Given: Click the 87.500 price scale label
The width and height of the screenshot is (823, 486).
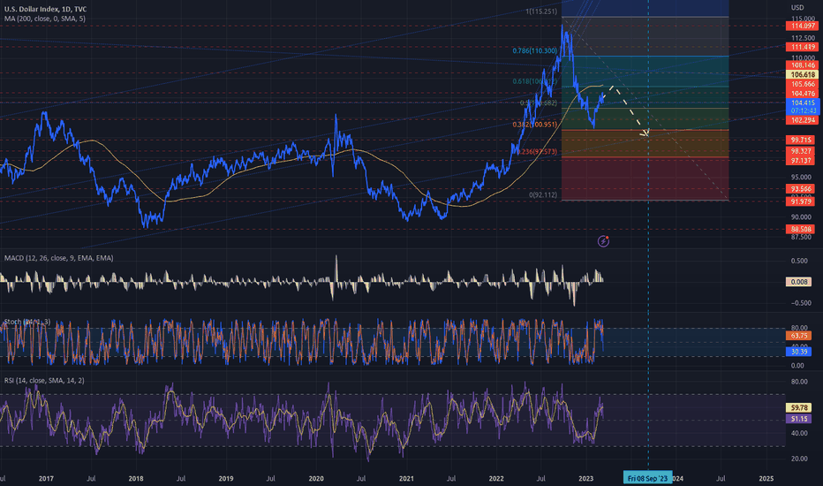Looking at the screenshot, I should [x=803, y=237].
